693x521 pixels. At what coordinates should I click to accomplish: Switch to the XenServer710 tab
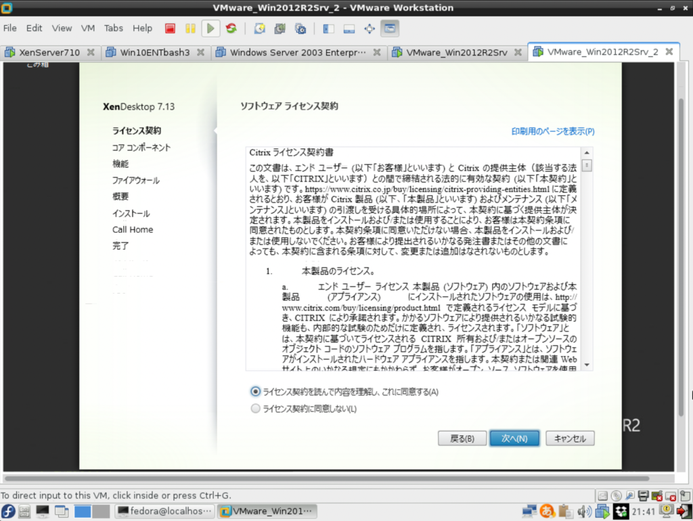pyautogui.click(x=49, y=52)
